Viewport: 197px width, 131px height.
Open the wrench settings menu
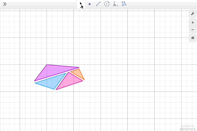tap(193, 14)
